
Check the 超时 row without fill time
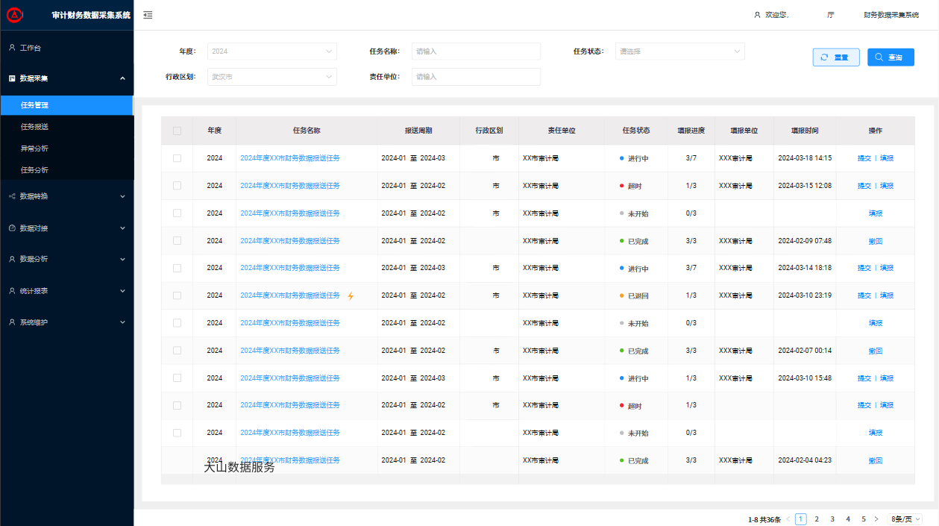[177, 405]
